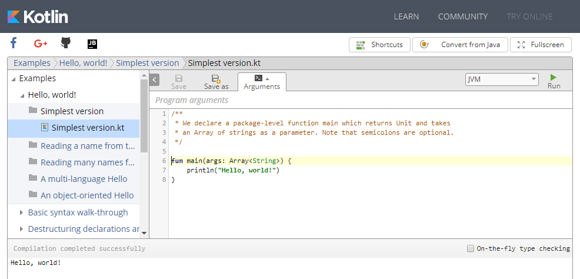Toggle the Arguments tab
Image resolution: width=580 pixels, height=279 pixels.
262,82
